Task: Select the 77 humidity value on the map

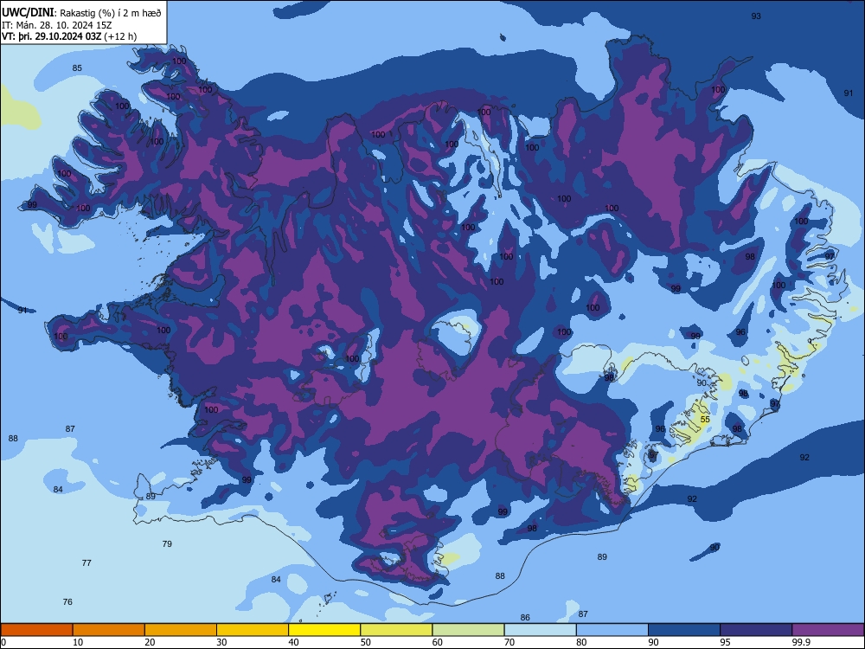Action: click(86, 563)
